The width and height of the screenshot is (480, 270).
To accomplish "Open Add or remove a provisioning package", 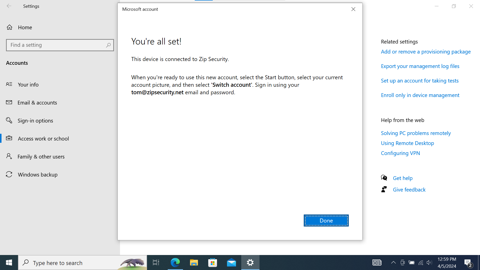I will pos(425,52).
